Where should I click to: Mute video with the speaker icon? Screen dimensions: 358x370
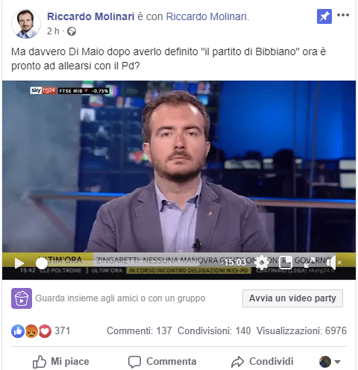tap(331, 263)
